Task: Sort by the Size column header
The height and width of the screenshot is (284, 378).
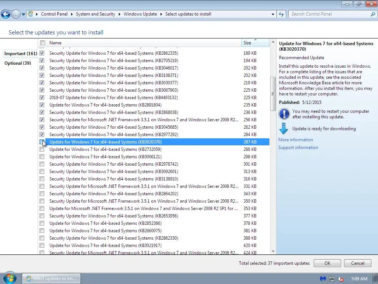Action: click(255, 43)
